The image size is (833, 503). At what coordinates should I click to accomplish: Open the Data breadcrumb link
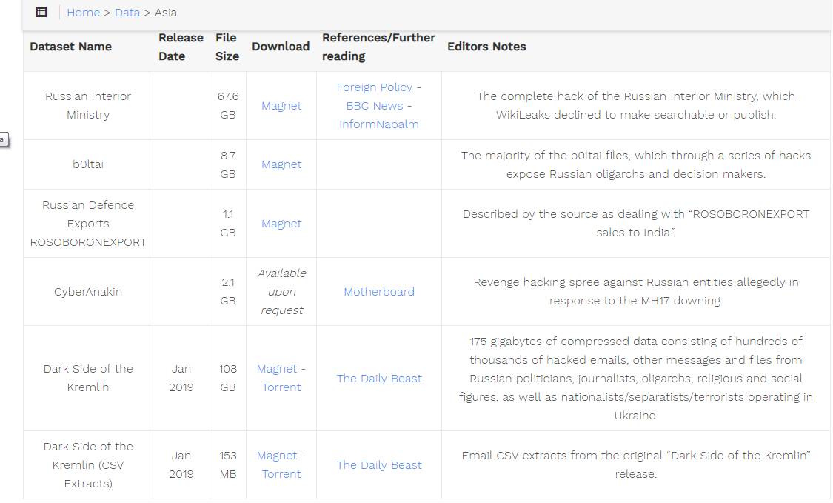[127, 13]
